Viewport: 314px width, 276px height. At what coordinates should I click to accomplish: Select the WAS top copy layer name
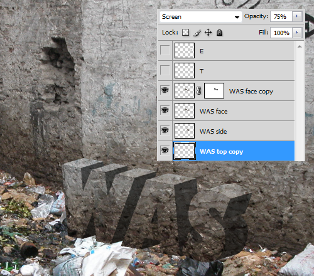tap(221, 152)
